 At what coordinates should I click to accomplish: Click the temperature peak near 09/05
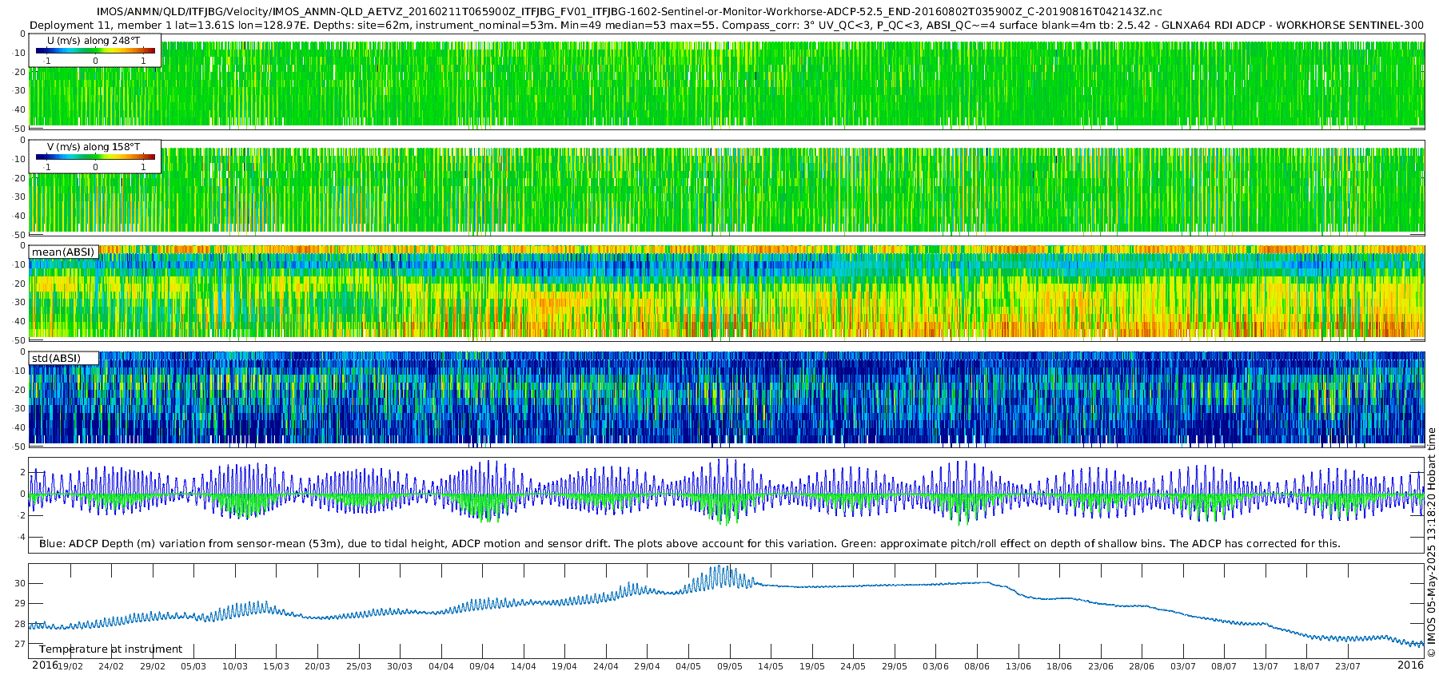tap(720, 569)
